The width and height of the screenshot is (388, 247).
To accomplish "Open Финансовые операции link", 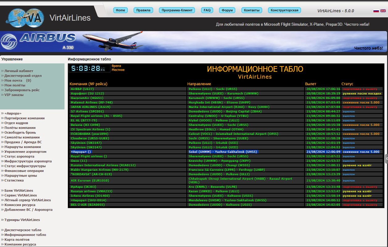I will [x=24, y=171].
